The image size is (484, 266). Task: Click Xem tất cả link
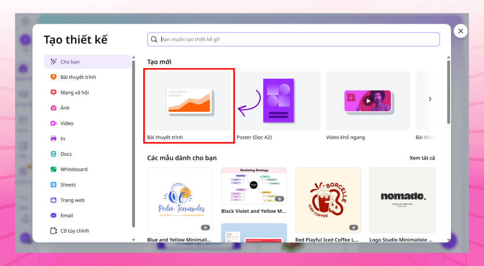point(422,158)
